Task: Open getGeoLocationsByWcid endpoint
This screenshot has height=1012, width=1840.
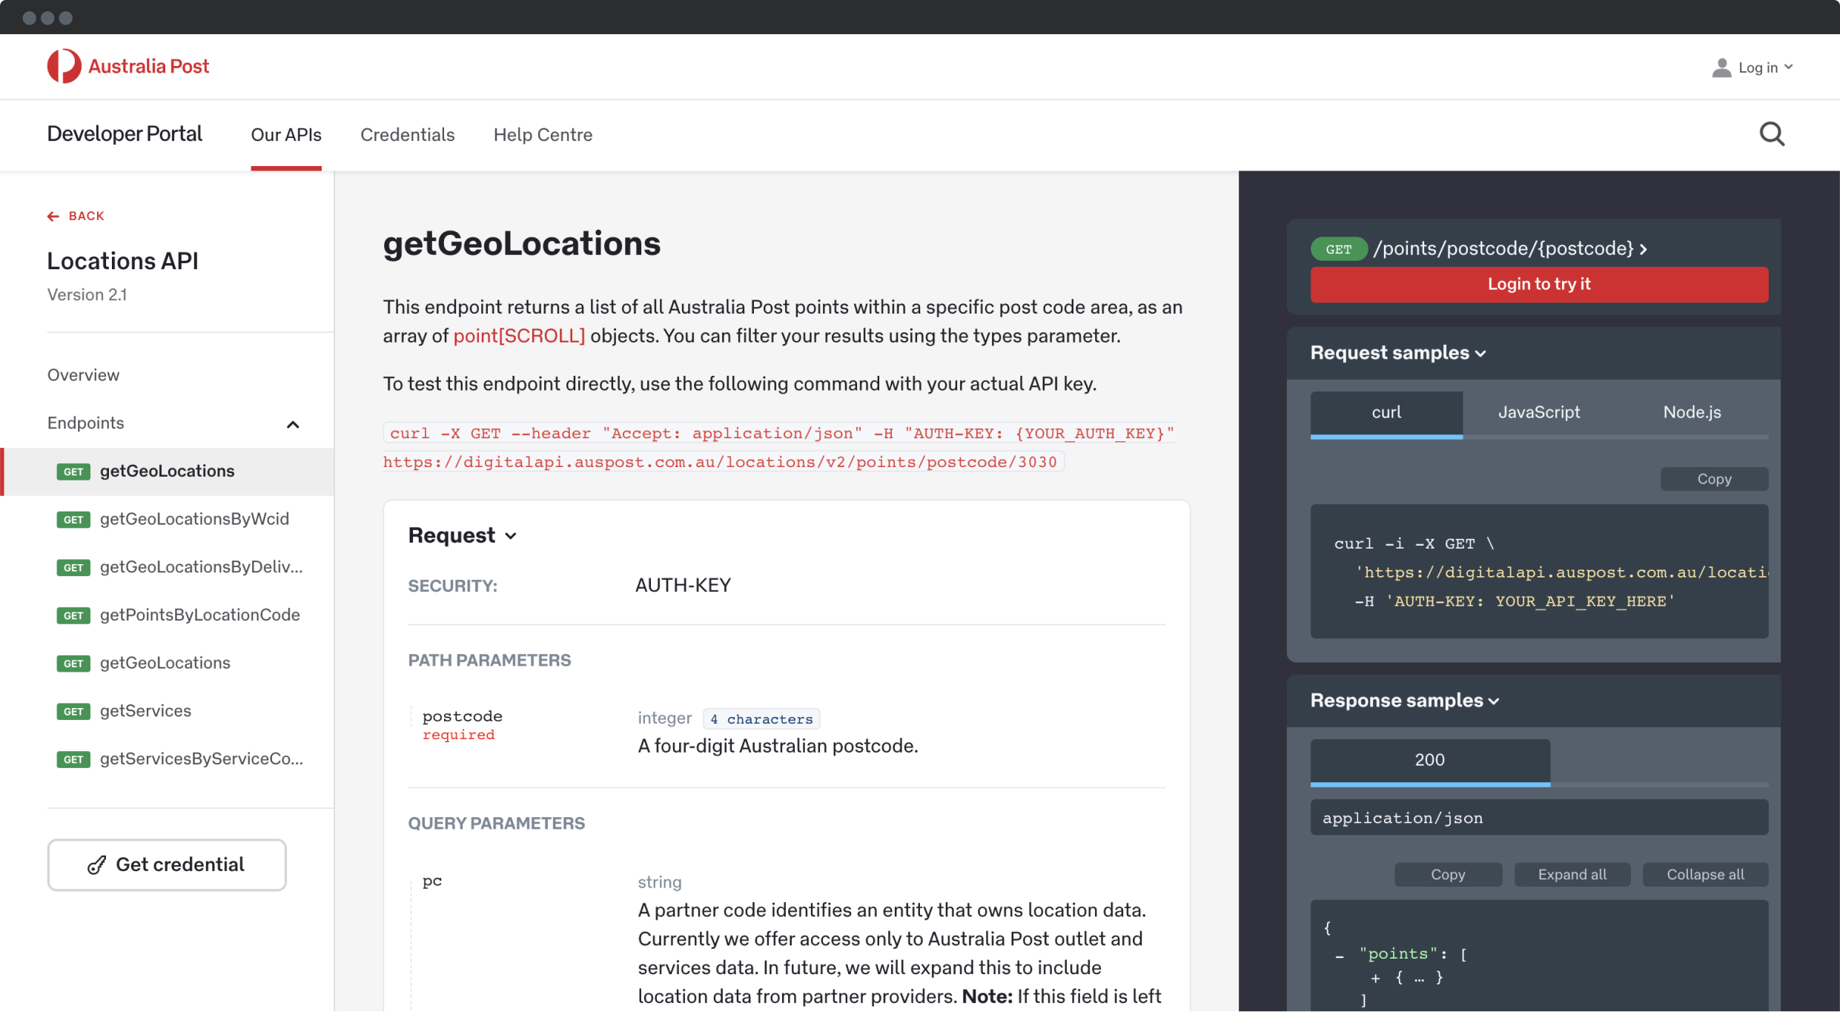Action: (194, 519)
